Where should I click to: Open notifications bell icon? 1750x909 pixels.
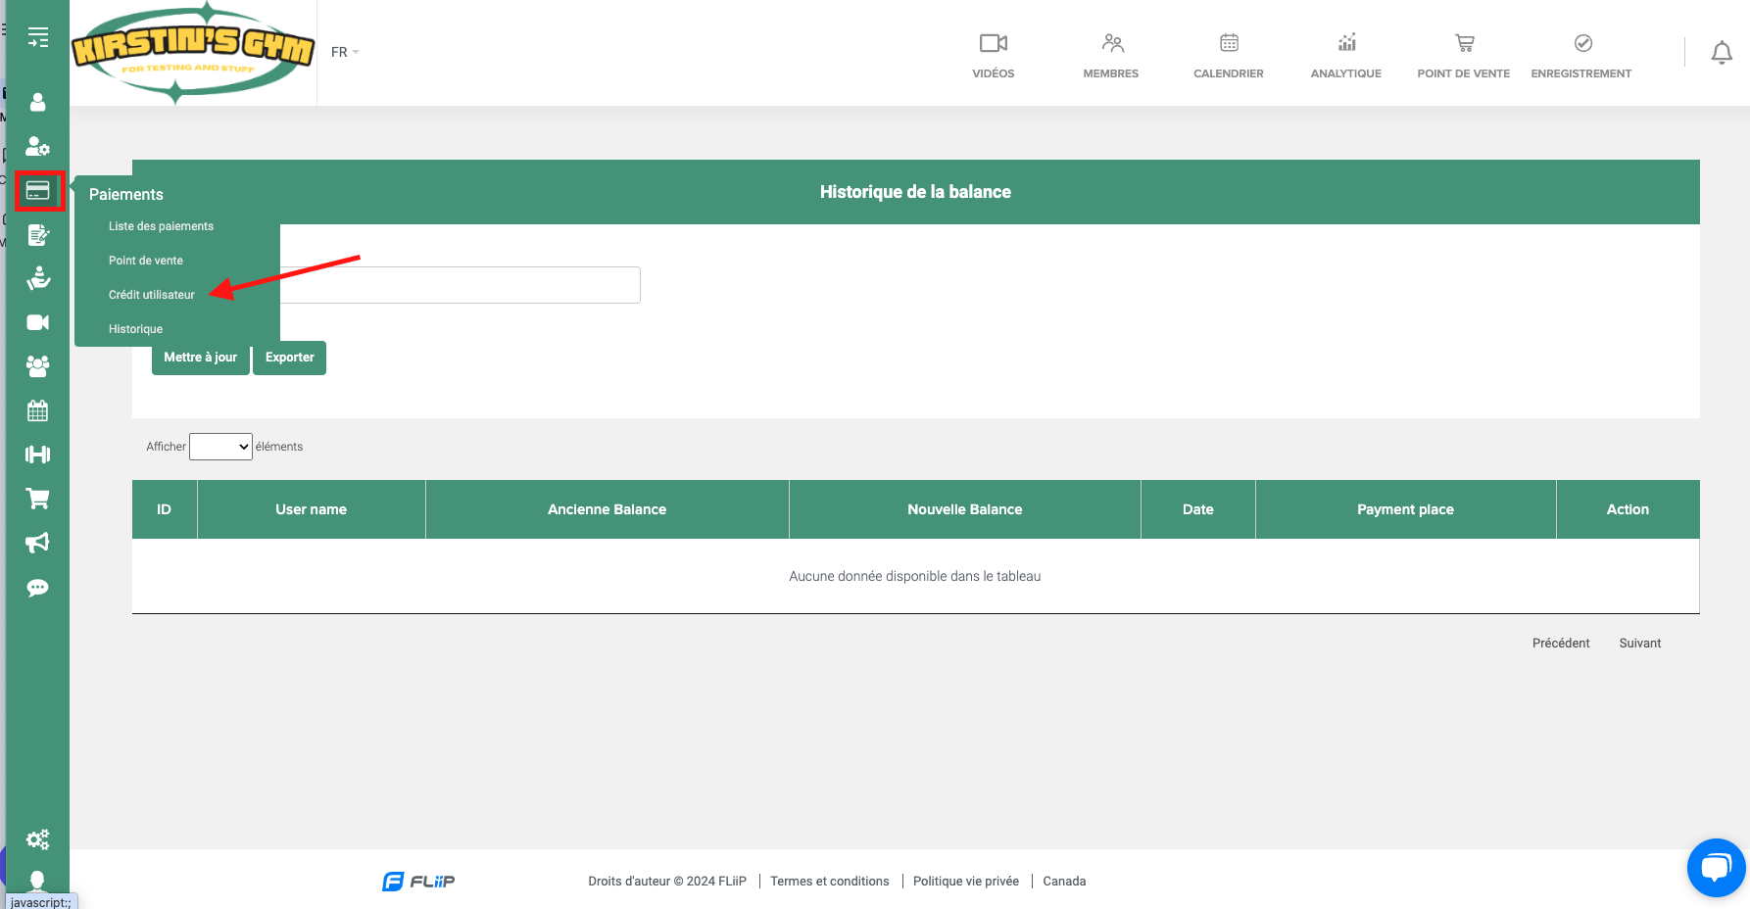(x=1721, y=53)
